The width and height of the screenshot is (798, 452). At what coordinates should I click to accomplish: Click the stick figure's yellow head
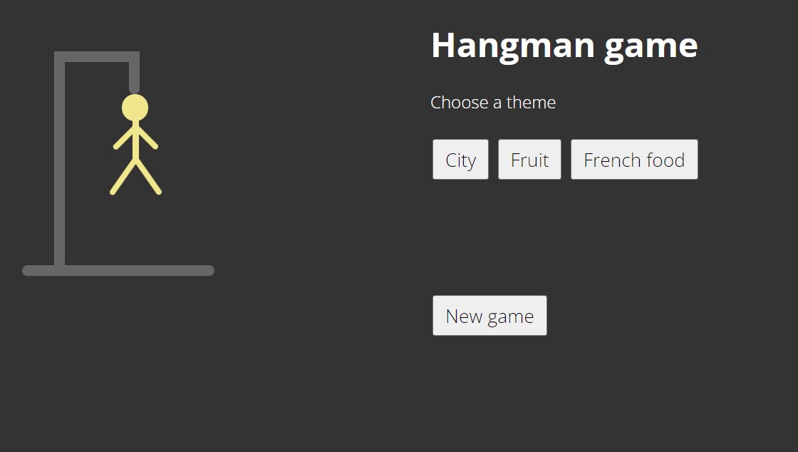[x=135, y=108]
